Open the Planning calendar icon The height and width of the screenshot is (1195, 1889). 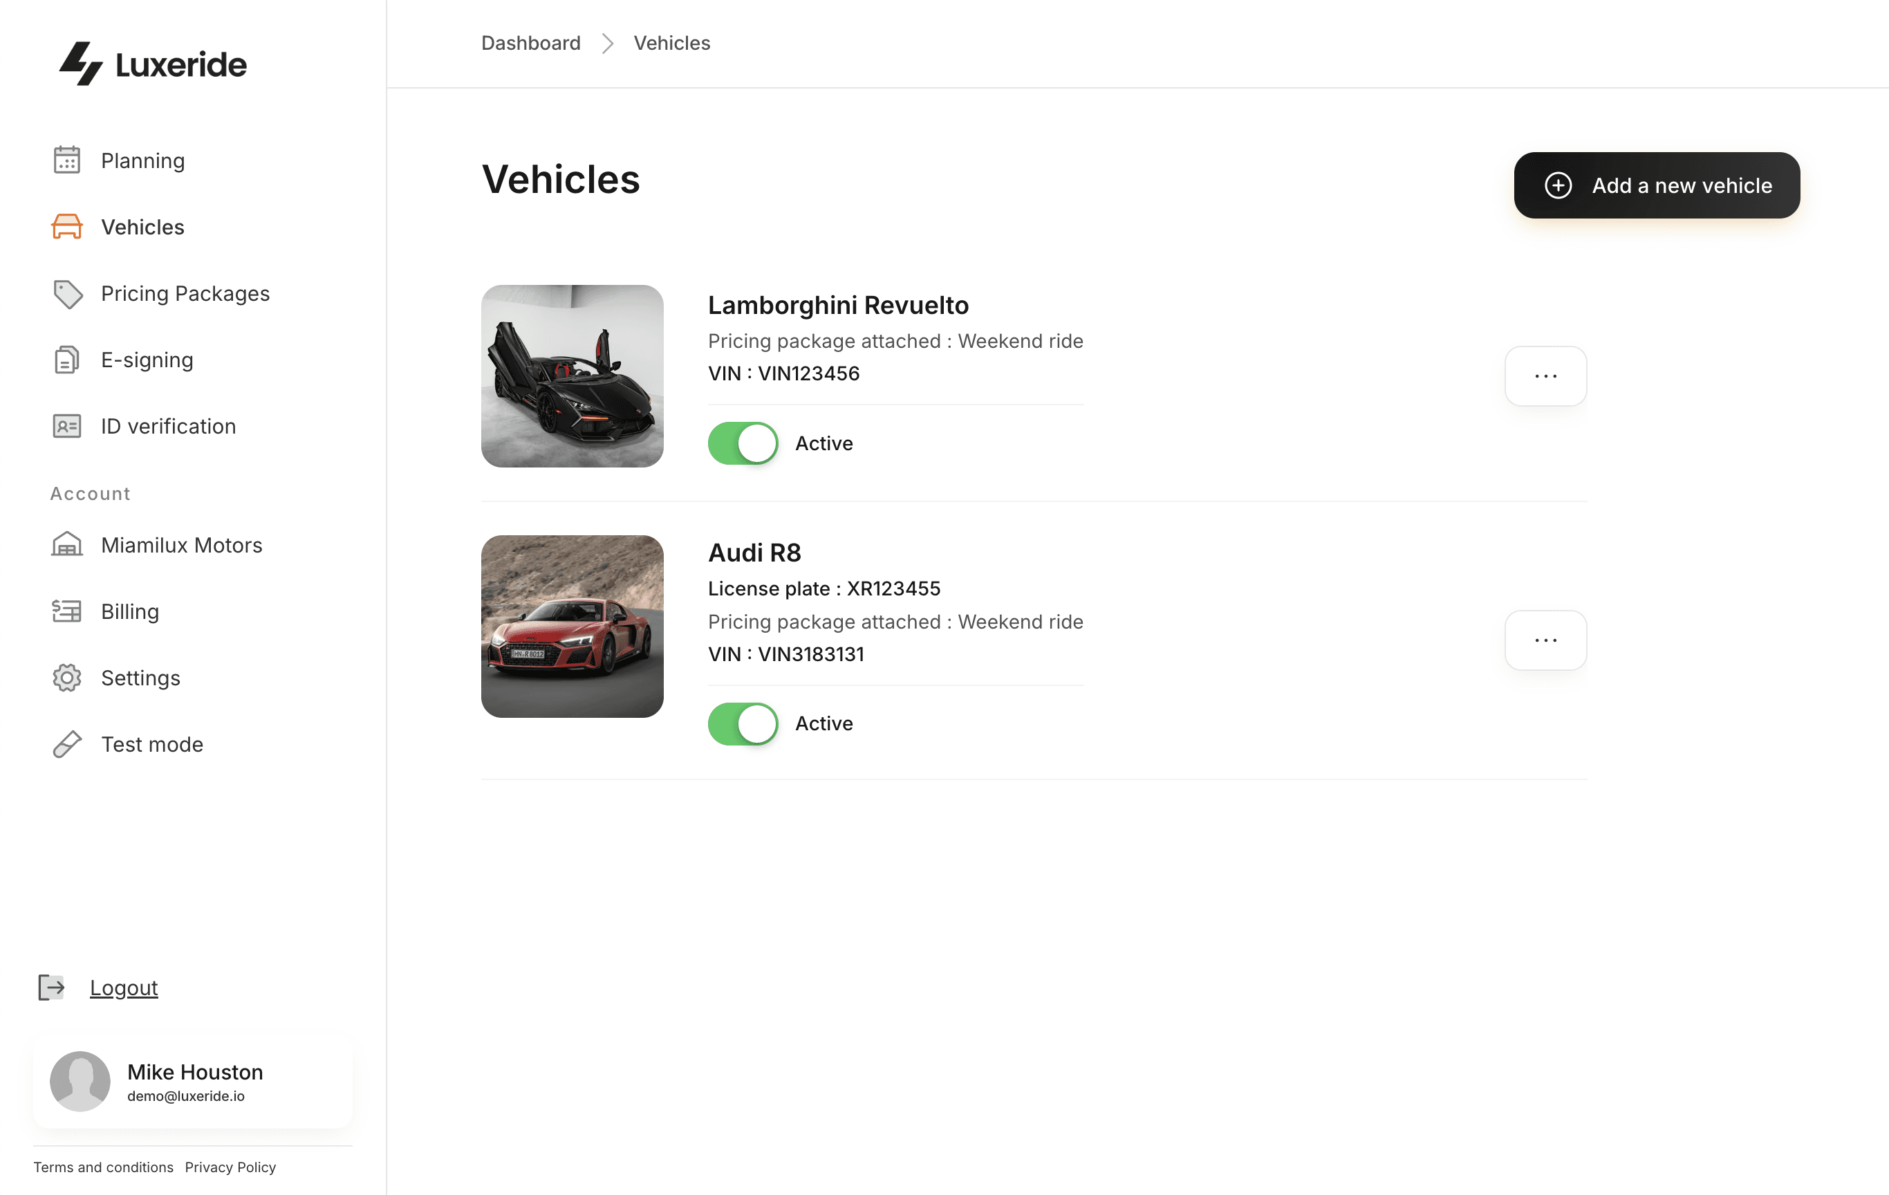68,160
